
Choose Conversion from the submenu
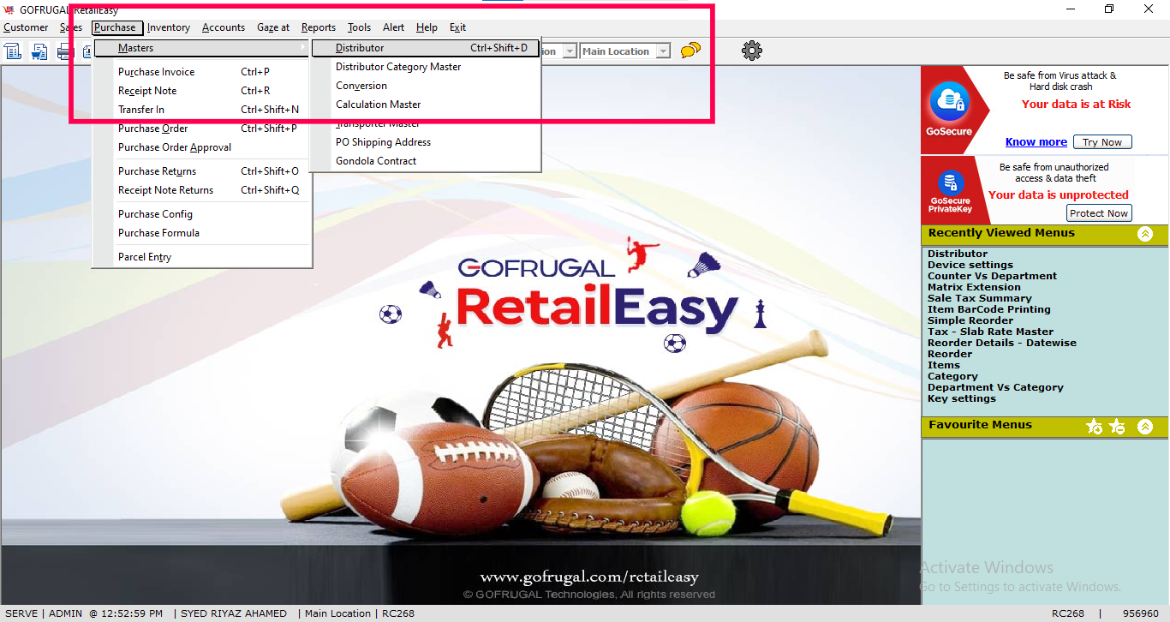(x=426, y=86)
